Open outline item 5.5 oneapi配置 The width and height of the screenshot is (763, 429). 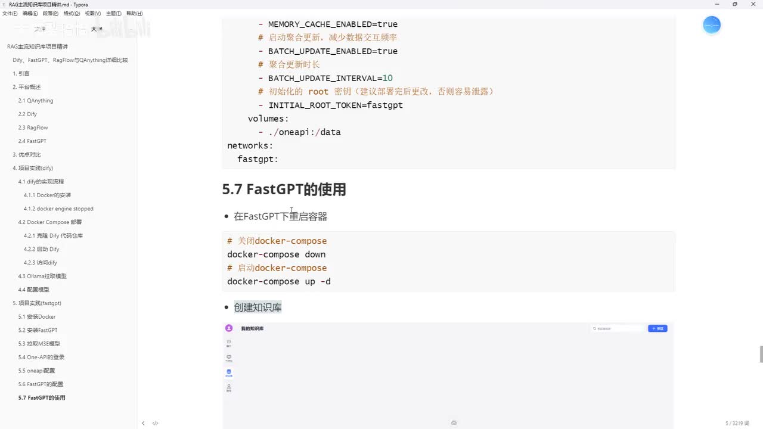pyautogui.click(x=36, y=371)
